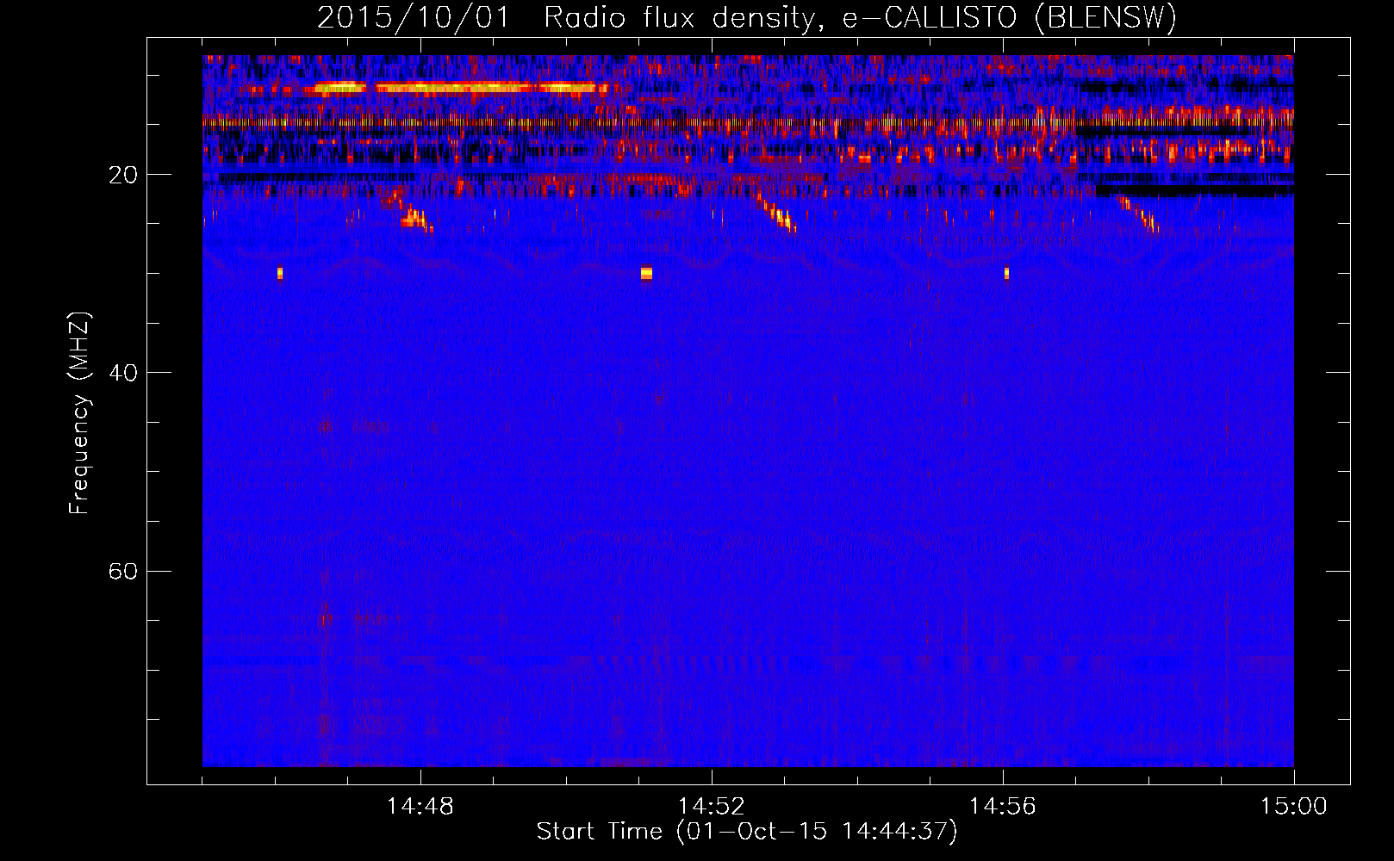The height and width of the screenshot is (861, 1394).
Task: Click the yellow spot at 30 MHz near 14:56
Action: tap(1006, 273)
